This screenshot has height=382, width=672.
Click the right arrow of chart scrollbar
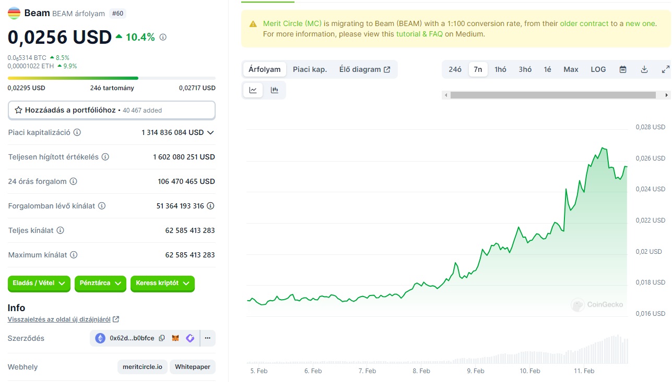[667, 95]
